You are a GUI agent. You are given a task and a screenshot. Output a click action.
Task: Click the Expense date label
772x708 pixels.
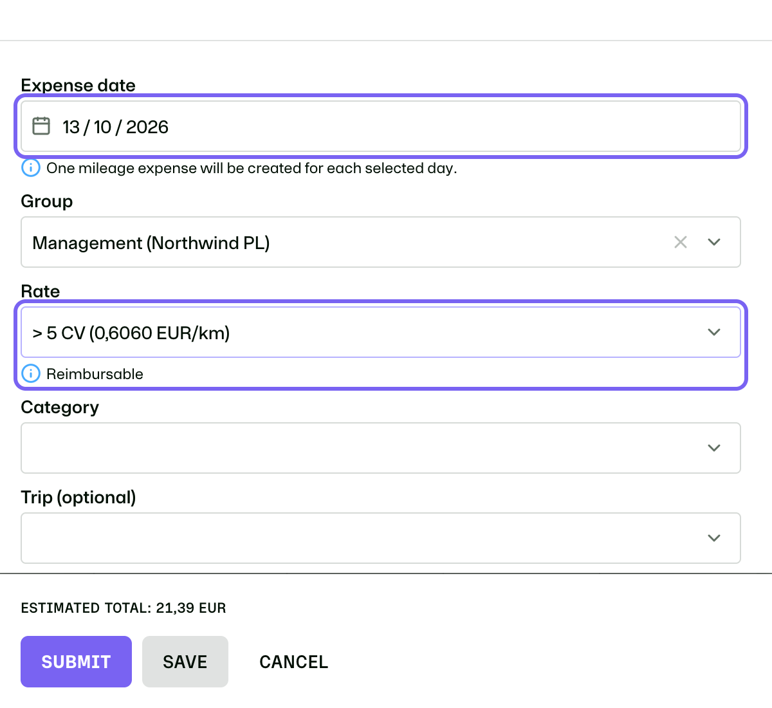tap(78, 85)
